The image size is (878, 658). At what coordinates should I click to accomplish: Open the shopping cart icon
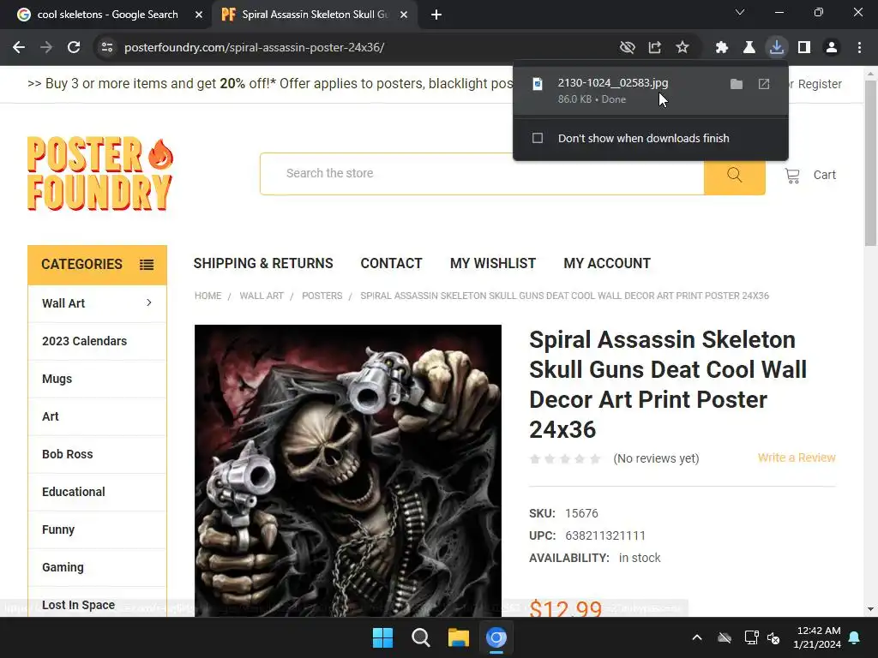pos(792,176)
